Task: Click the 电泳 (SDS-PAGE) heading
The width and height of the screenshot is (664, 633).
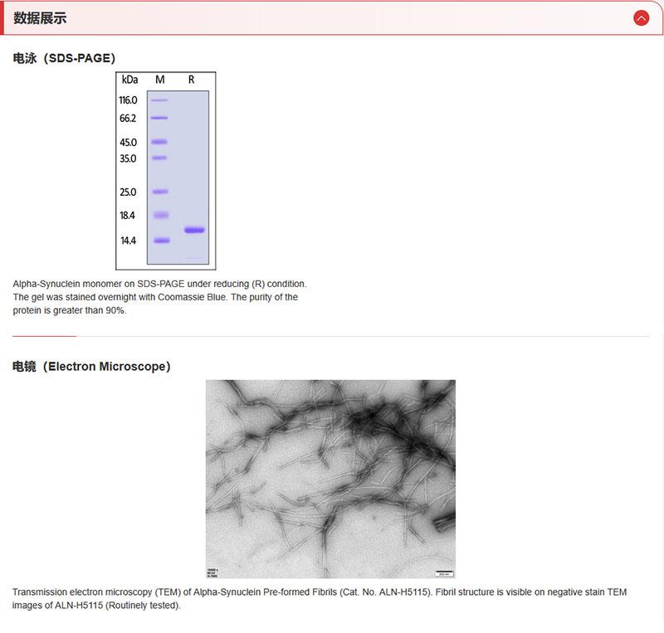Action: click(64, 58)
